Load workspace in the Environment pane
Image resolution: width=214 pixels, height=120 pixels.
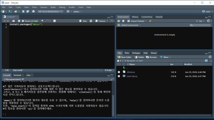coord(119,21)
